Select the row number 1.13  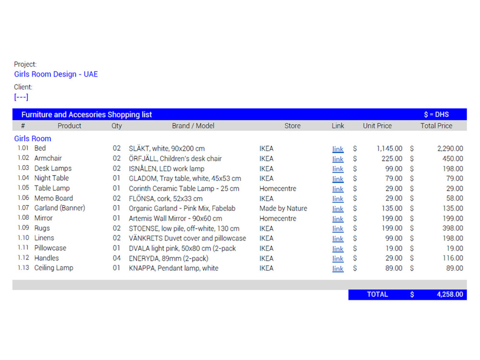coord(23,267)
